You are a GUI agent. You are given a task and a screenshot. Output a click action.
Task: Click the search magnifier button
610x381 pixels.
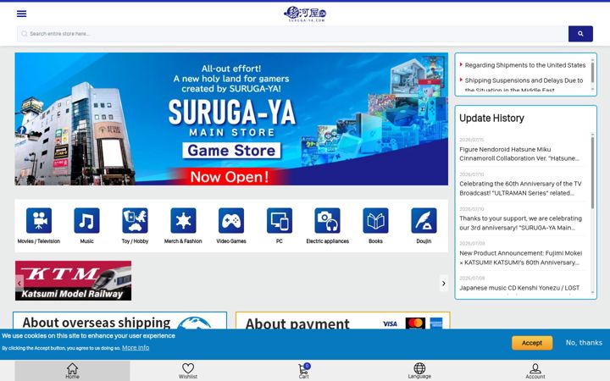coord(580,34)
